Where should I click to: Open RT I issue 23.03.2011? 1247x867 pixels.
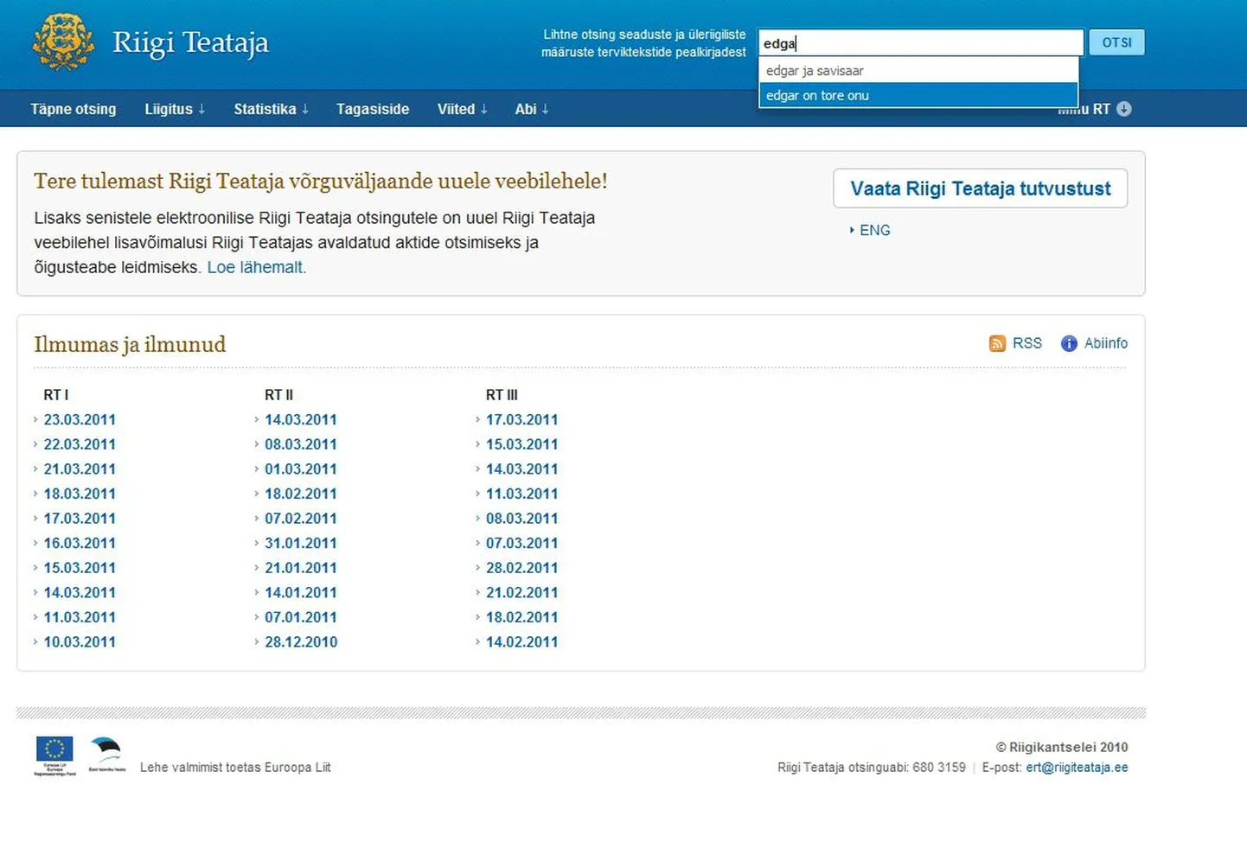point(80,419)
